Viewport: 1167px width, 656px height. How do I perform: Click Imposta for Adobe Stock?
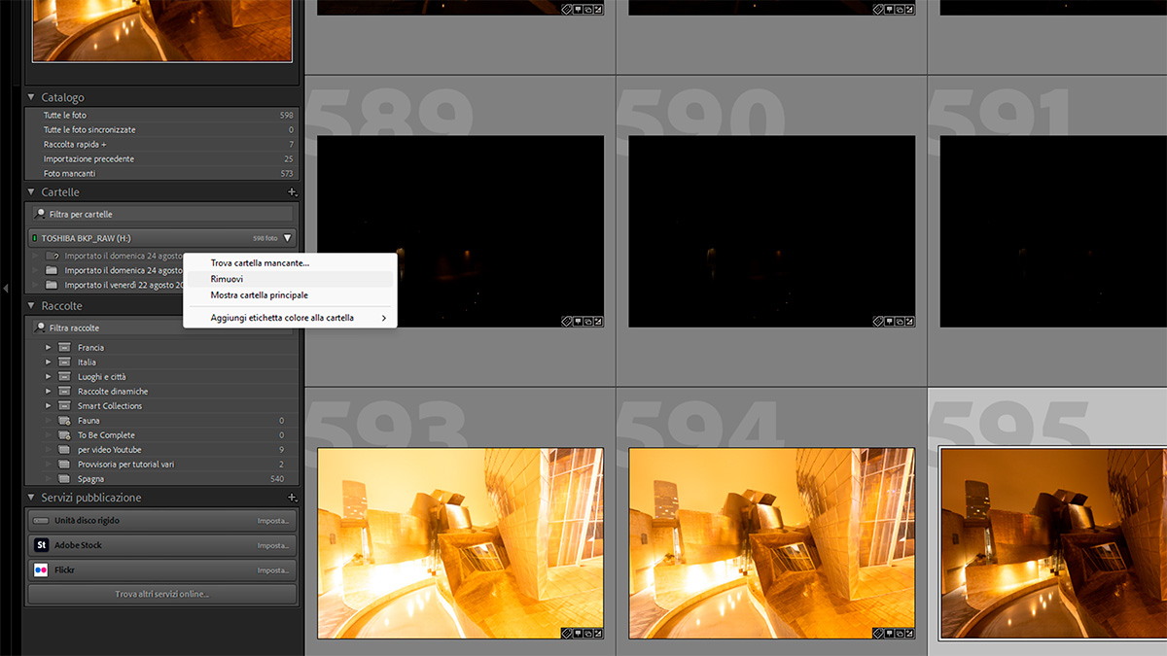273,545
